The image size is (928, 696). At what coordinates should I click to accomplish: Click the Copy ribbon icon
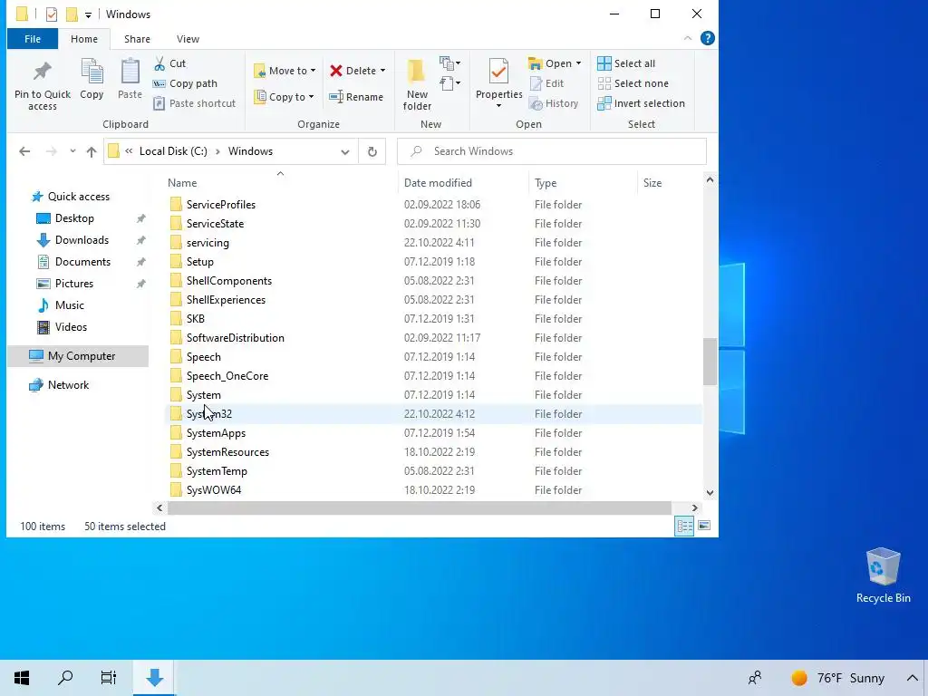point(92,79)
